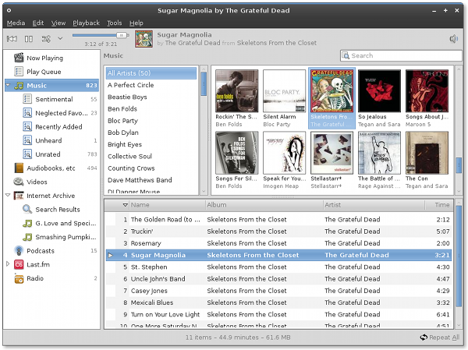This screenshot has height=350, width=468.
Task: Select the Videos film reel icon
Action: tap(19, 182)
